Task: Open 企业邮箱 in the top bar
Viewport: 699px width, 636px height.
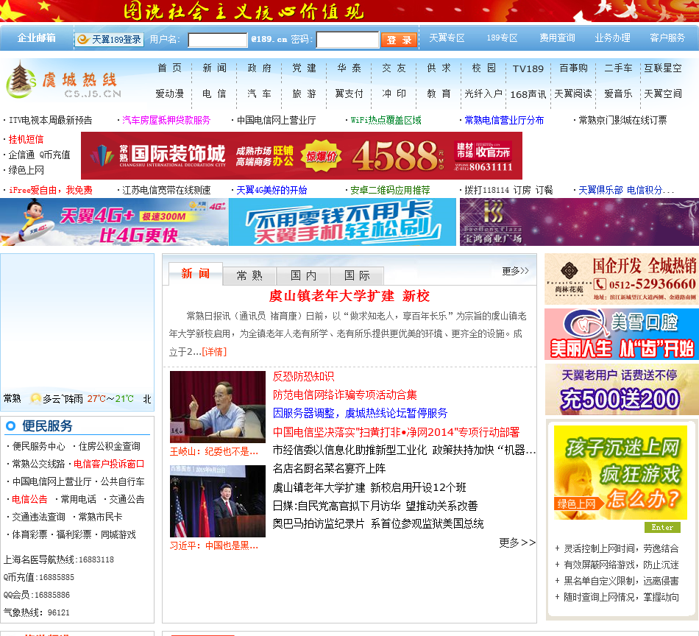Action: pos(37,38)
